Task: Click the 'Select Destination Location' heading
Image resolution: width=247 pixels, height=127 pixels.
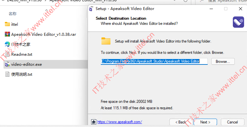Action: pyautogui.click(x=121, y=18)
